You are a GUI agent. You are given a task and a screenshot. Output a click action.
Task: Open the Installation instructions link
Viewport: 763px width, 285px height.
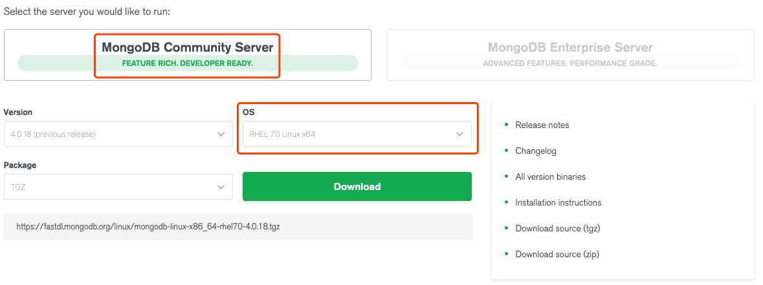coord(558,202)
